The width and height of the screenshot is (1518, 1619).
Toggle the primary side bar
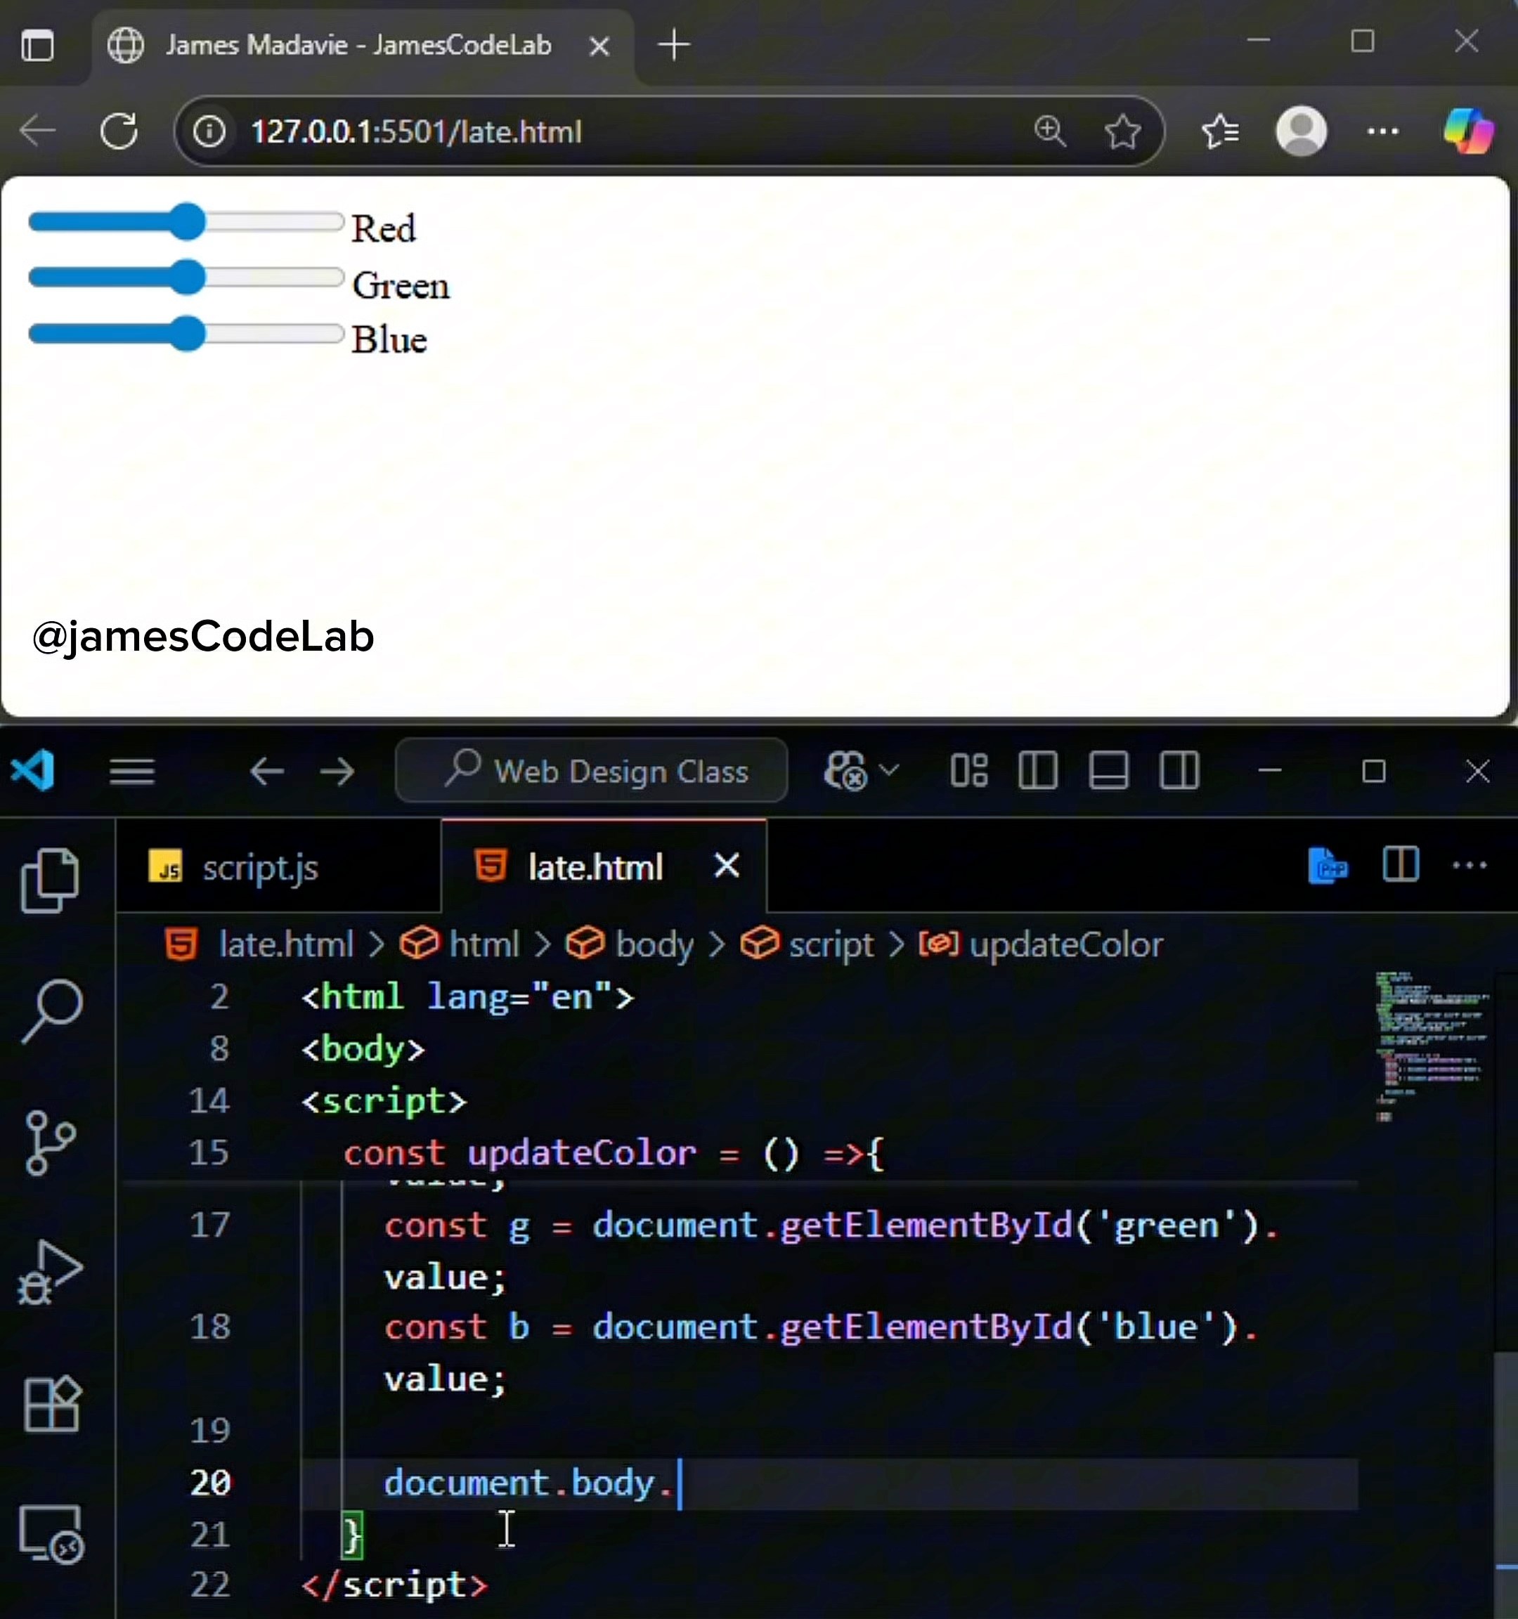point(1038,770)
